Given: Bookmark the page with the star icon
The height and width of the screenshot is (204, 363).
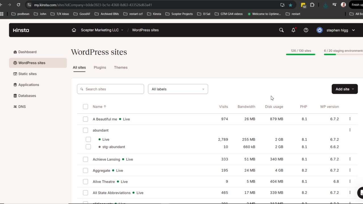Looking at the screenshot, I should pyautogui.click(x=290, y=5).
